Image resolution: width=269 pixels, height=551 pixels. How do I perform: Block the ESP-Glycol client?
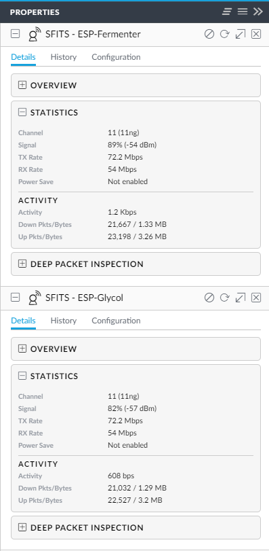click(209, 298)
